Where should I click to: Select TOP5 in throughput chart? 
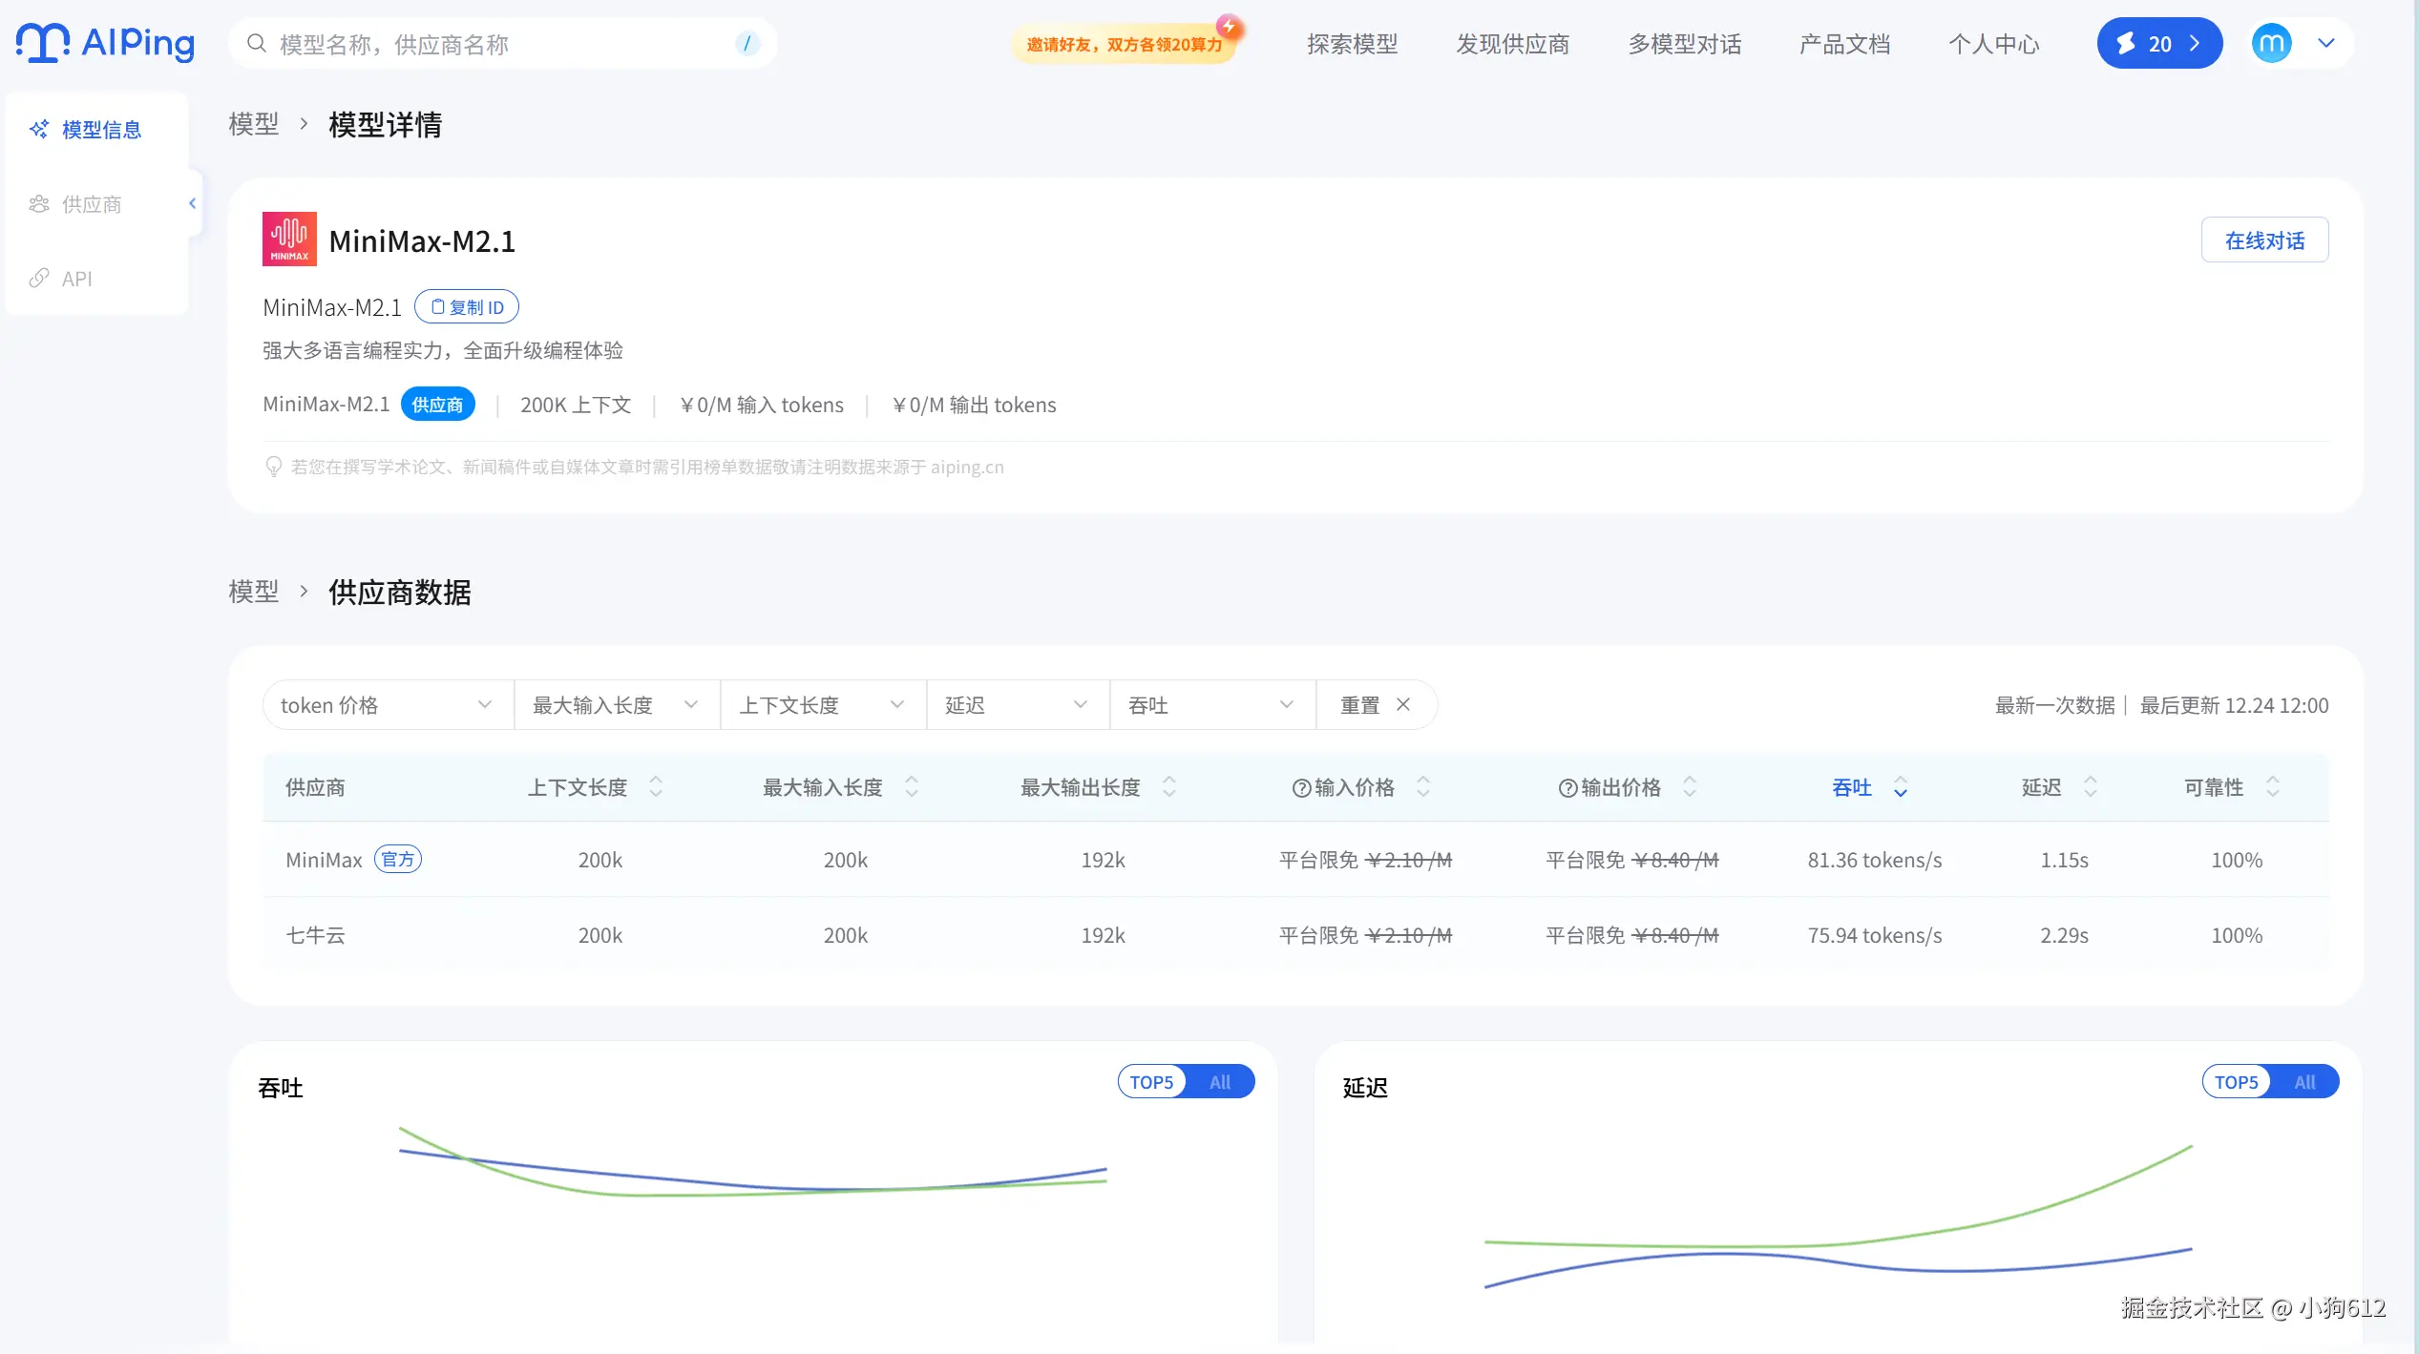(x=1151, y=1082)
